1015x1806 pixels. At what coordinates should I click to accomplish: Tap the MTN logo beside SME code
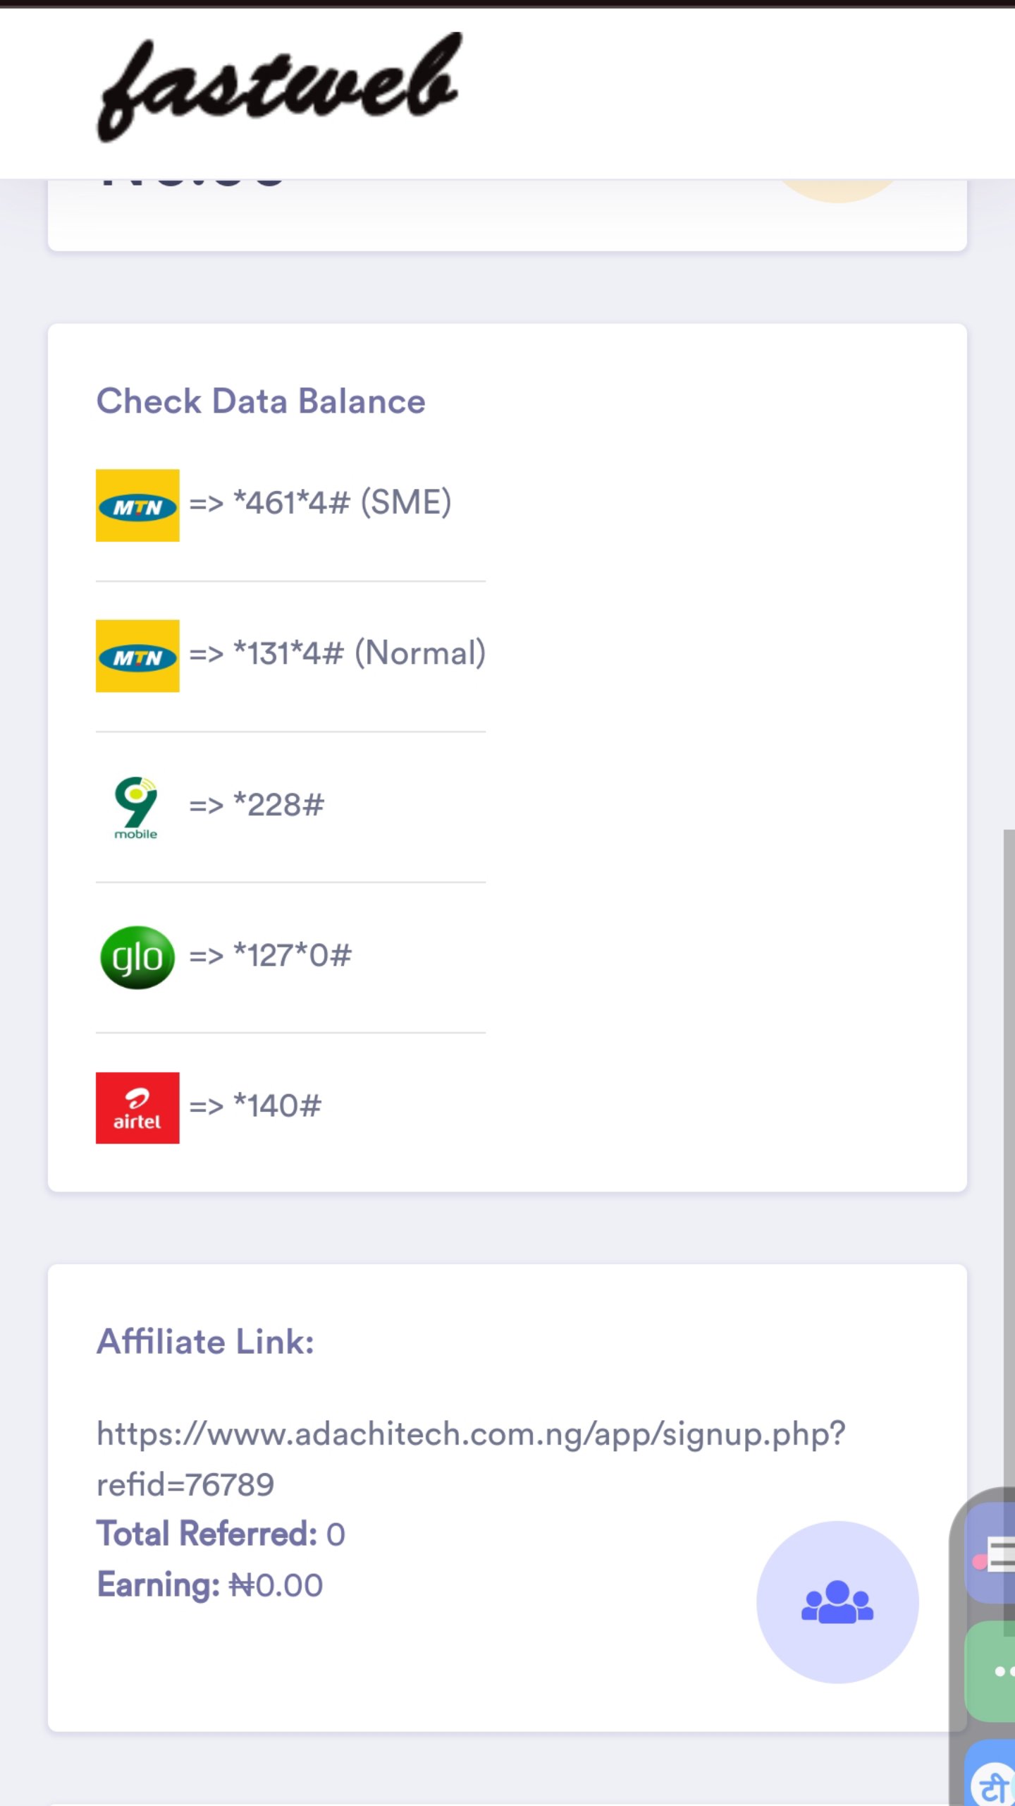tap(137, 505)
